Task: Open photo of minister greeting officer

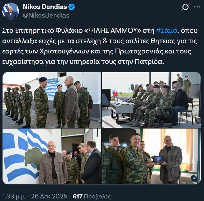Action: [52, 100]
